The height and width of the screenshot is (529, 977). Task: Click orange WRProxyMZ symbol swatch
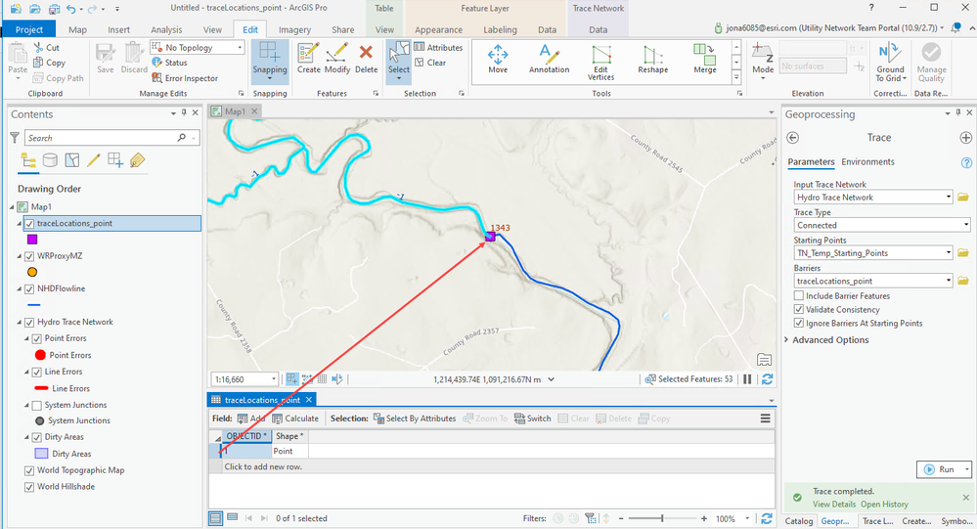(32, 272)
